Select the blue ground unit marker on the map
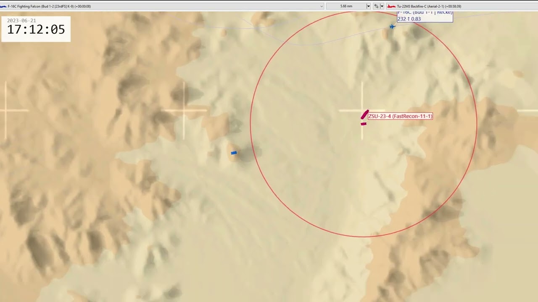 click(234, 153)
